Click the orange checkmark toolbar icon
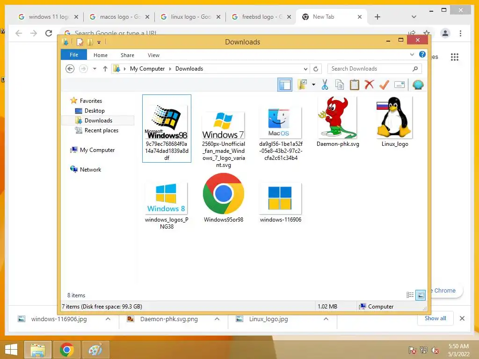Screen dimensions: 479x359 [x=384, y=85]
